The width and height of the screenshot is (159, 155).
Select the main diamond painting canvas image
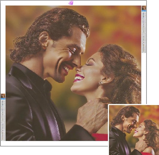[x=73, y=73]
